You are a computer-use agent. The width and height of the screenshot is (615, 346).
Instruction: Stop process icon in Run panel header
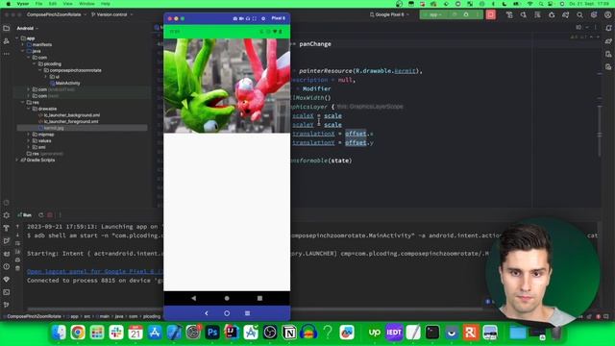pos(50,215)
